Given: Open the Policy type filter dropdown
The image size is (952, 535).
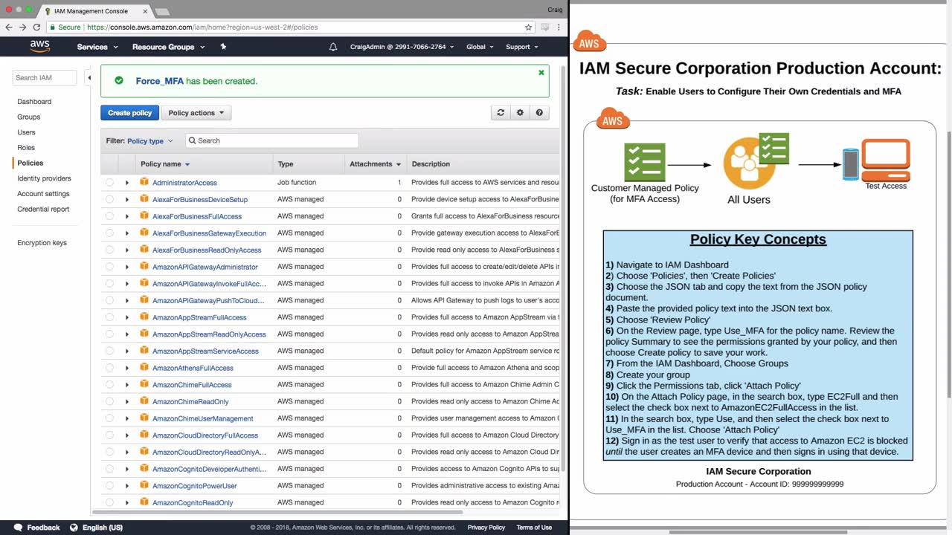Looking at the screenshot, I should coord(149,140).
